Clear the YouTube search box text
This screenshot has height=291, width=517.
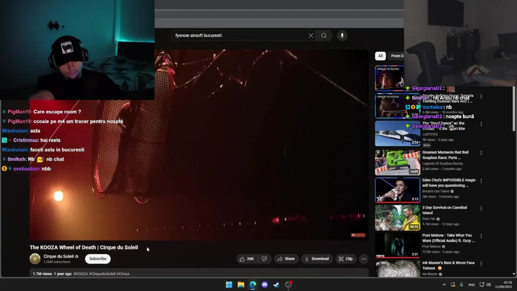(311, 36)
